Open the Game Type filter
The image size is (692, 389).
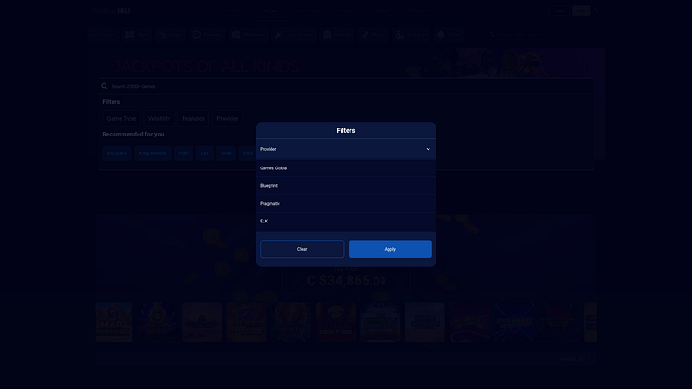click(122, 118)
